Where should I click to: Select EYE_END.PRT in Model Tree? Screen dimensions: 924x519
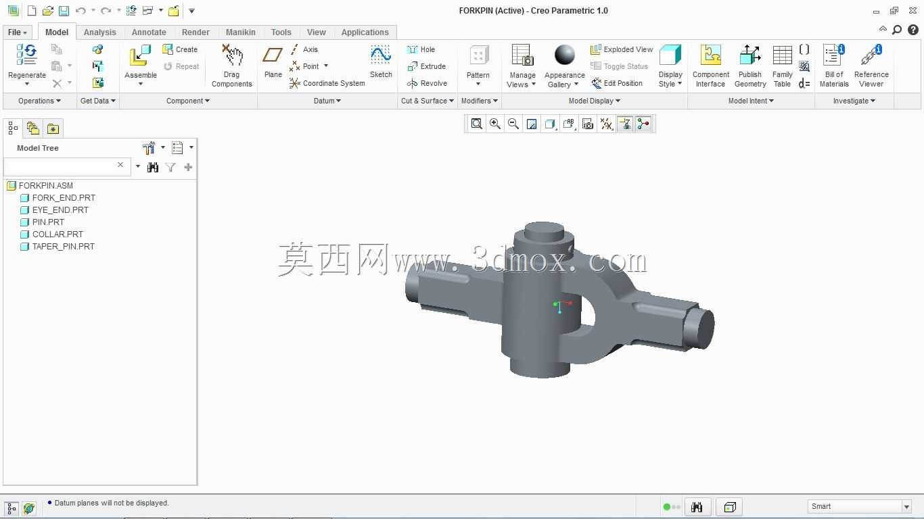click(x=60, y=210)
